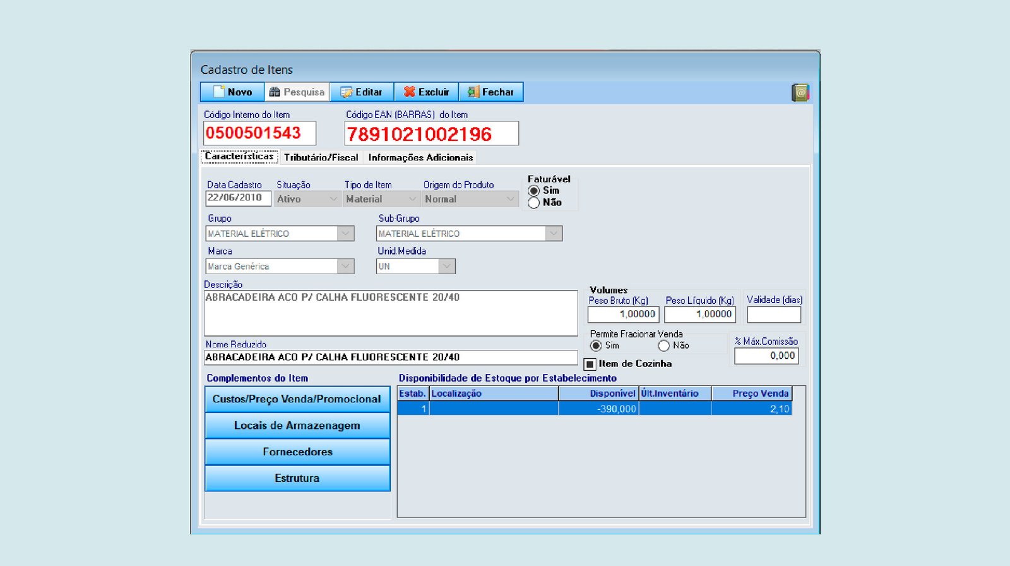Click the Fornecedores button
This screenshot has height=566, width=1010.
297,452
